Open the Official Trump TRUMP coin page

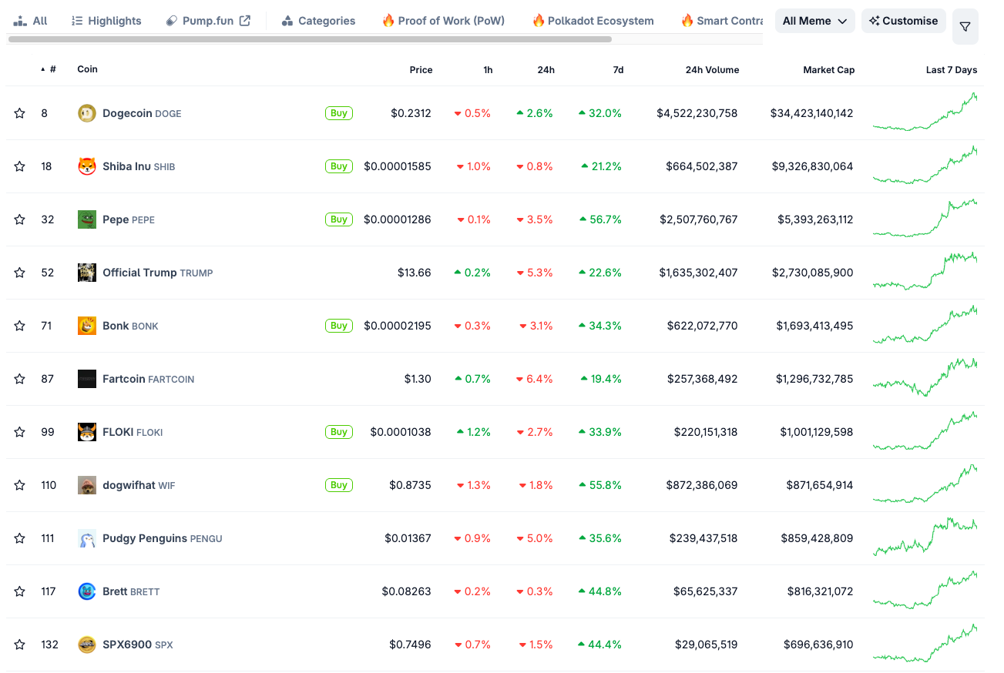[x=157, y=273]
